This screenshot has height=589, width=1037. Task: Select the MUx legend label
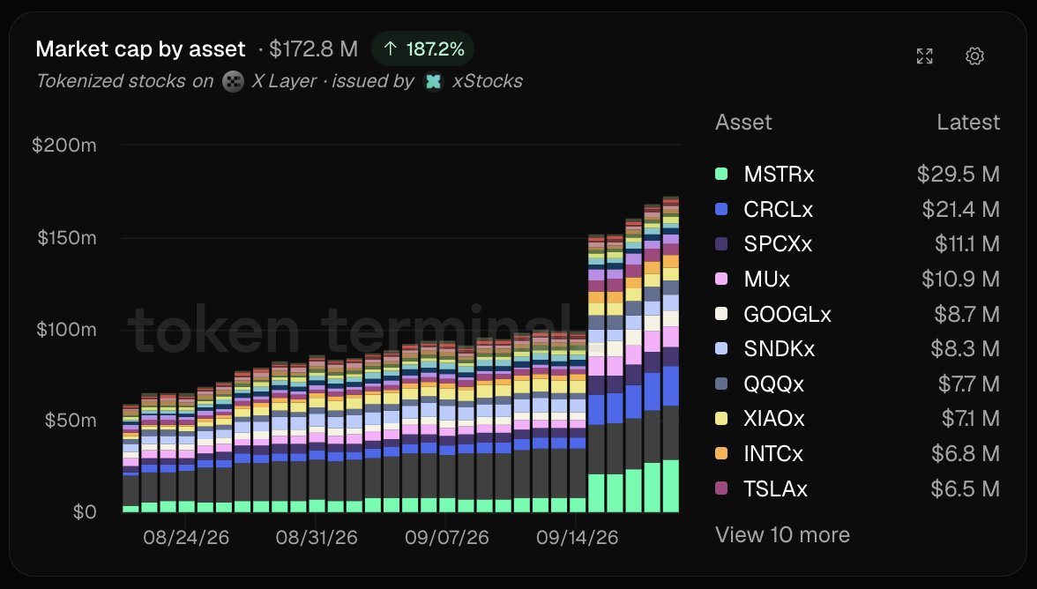(x=766, y=279)
